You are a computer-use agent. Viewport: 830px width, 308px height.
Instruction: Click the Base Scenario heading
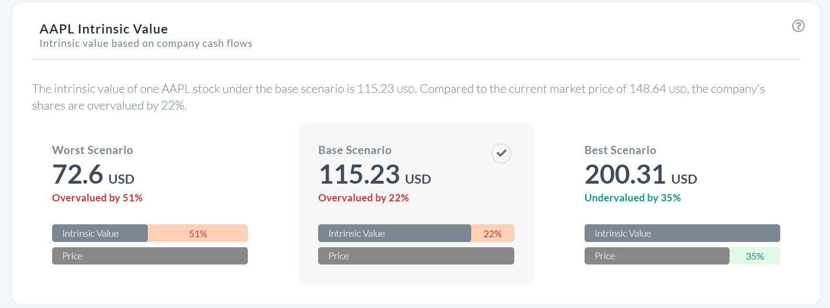pyautogui.click(x=354, y=150)
